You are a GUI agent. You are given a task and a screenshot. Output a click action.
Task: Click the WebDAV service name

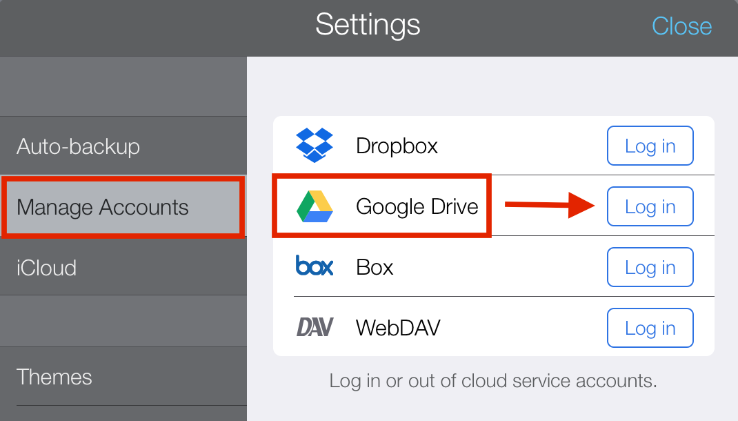tap(398, 328)
